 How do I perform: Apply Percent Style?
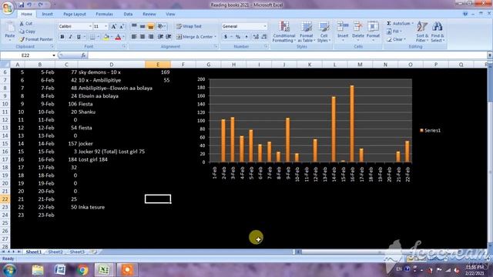(x=238, y=37)
